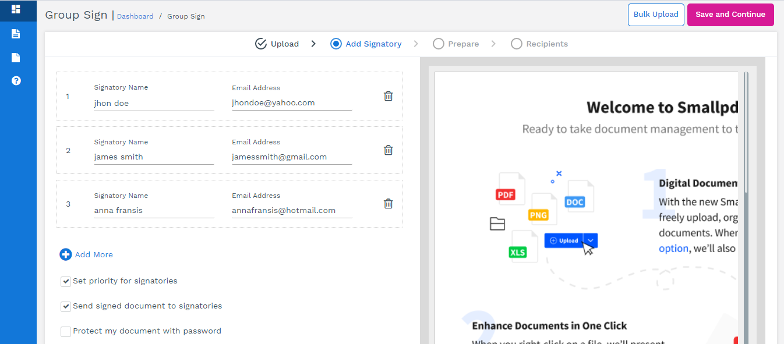784x344 pixels.
Task: Jump to the Recipients step
Action: (539, 44)
